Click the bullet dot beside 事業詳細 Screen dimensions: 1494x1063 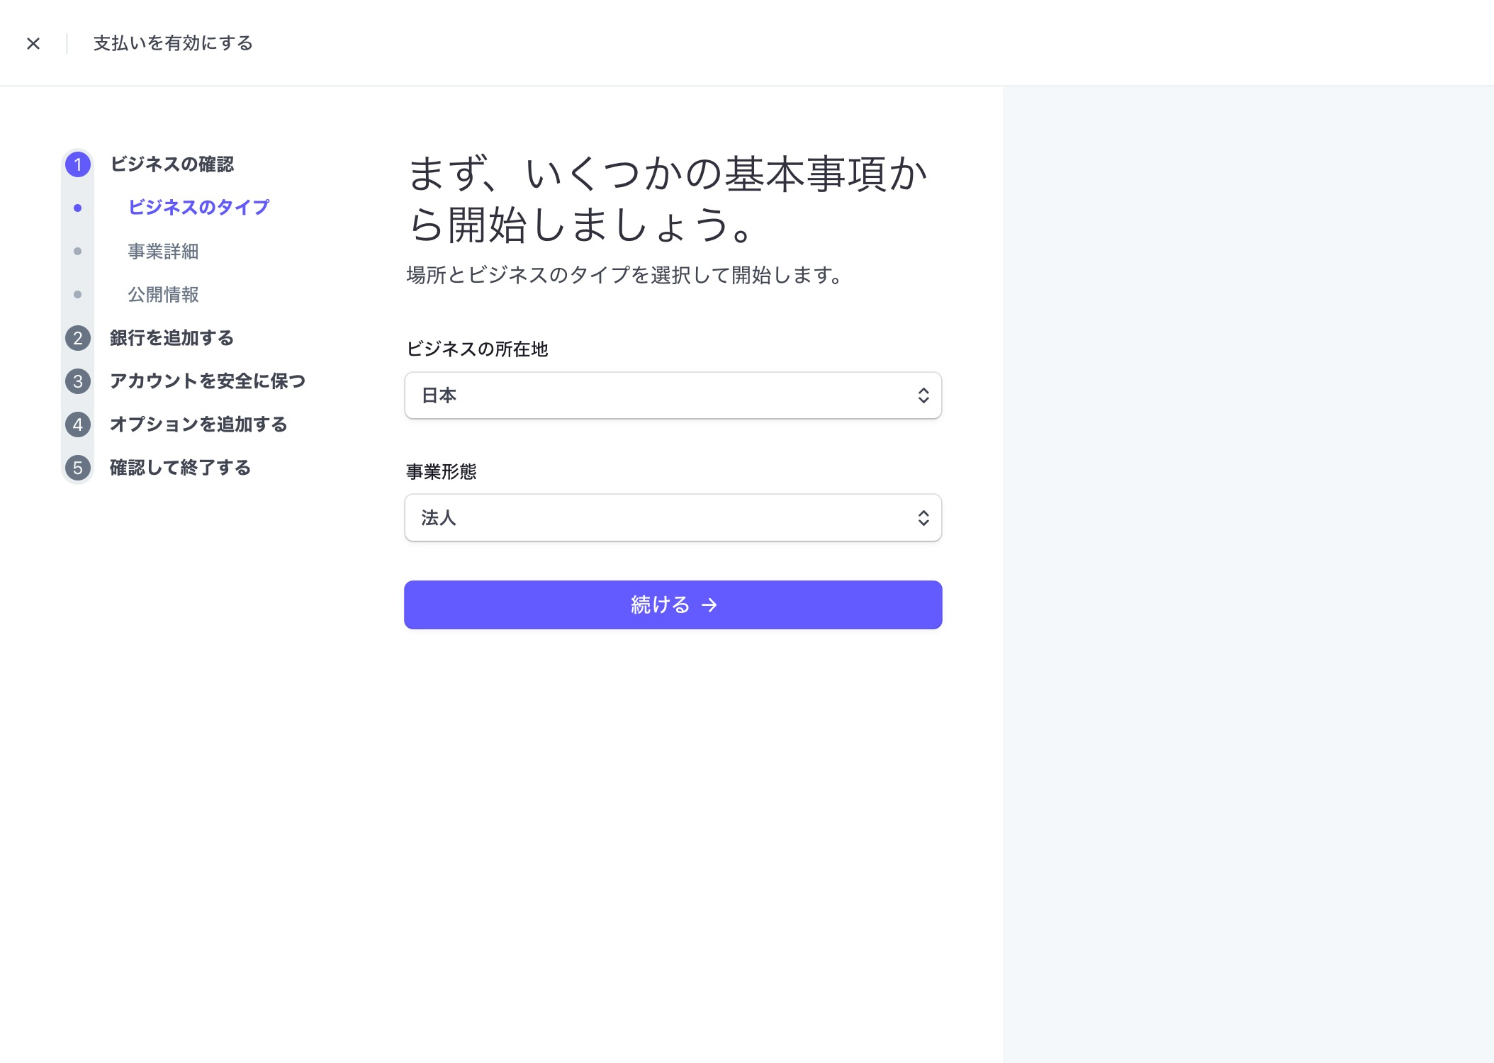[x=78, y=252]
